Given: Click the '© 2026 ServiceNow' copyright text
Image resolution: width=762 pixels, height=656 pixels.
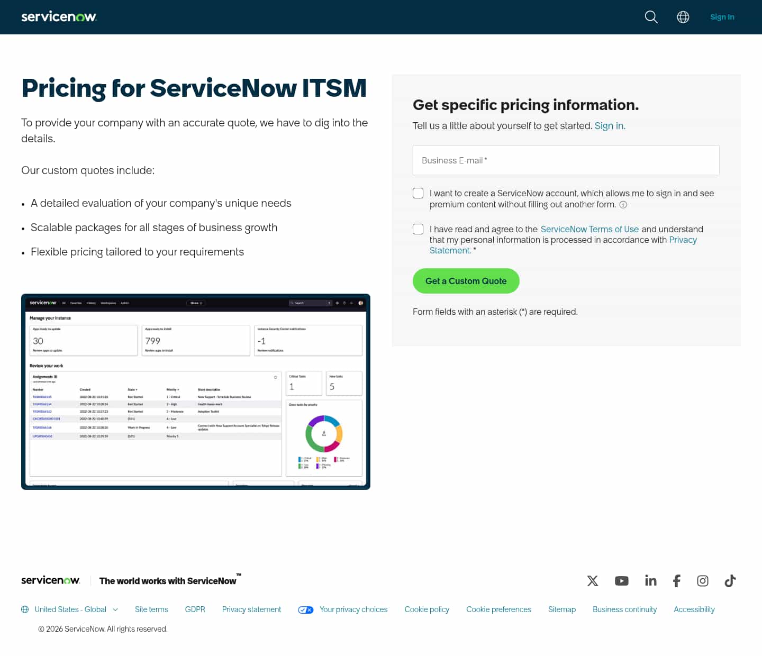Looking at the screenshot, I should coord(103,629).
